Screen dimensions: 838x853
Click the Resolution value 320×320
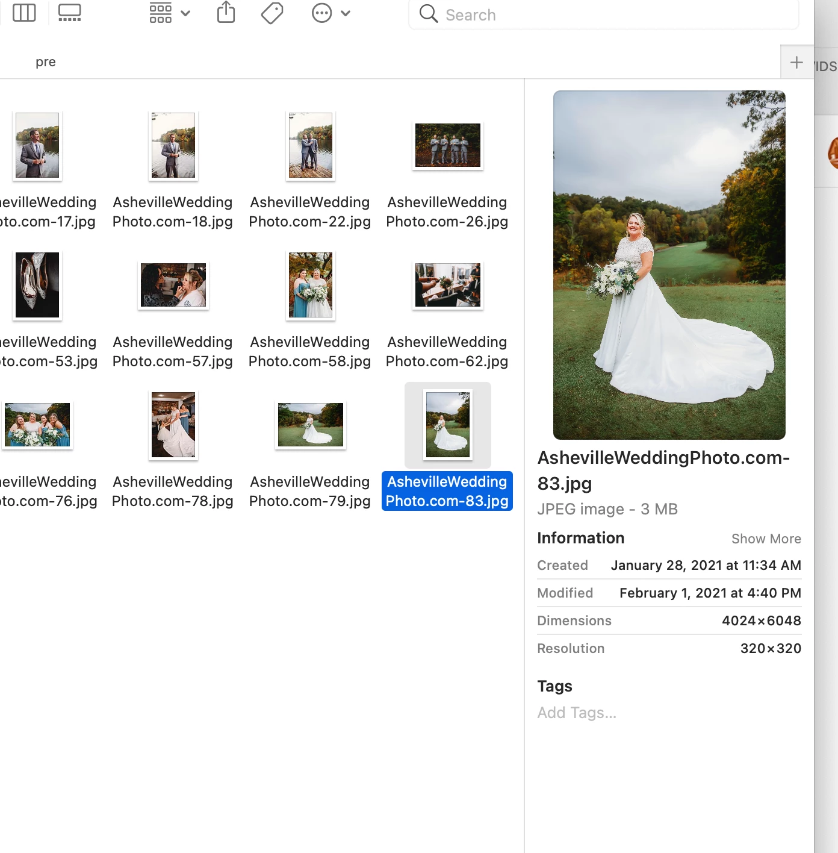click(x=771, y=649)
